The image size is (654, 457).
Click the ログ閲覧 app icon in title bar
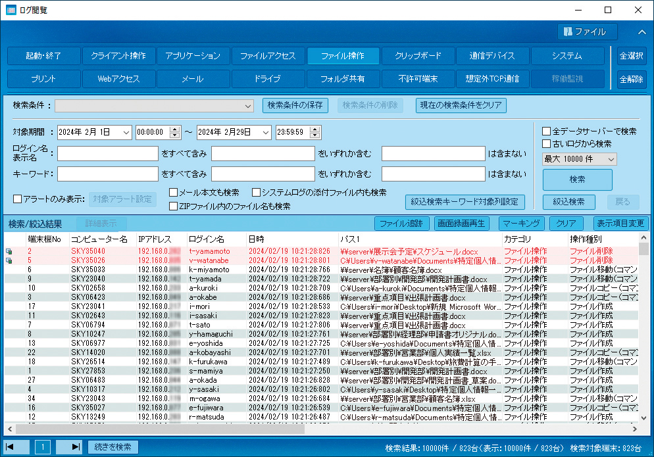click(x=11, y=10)
